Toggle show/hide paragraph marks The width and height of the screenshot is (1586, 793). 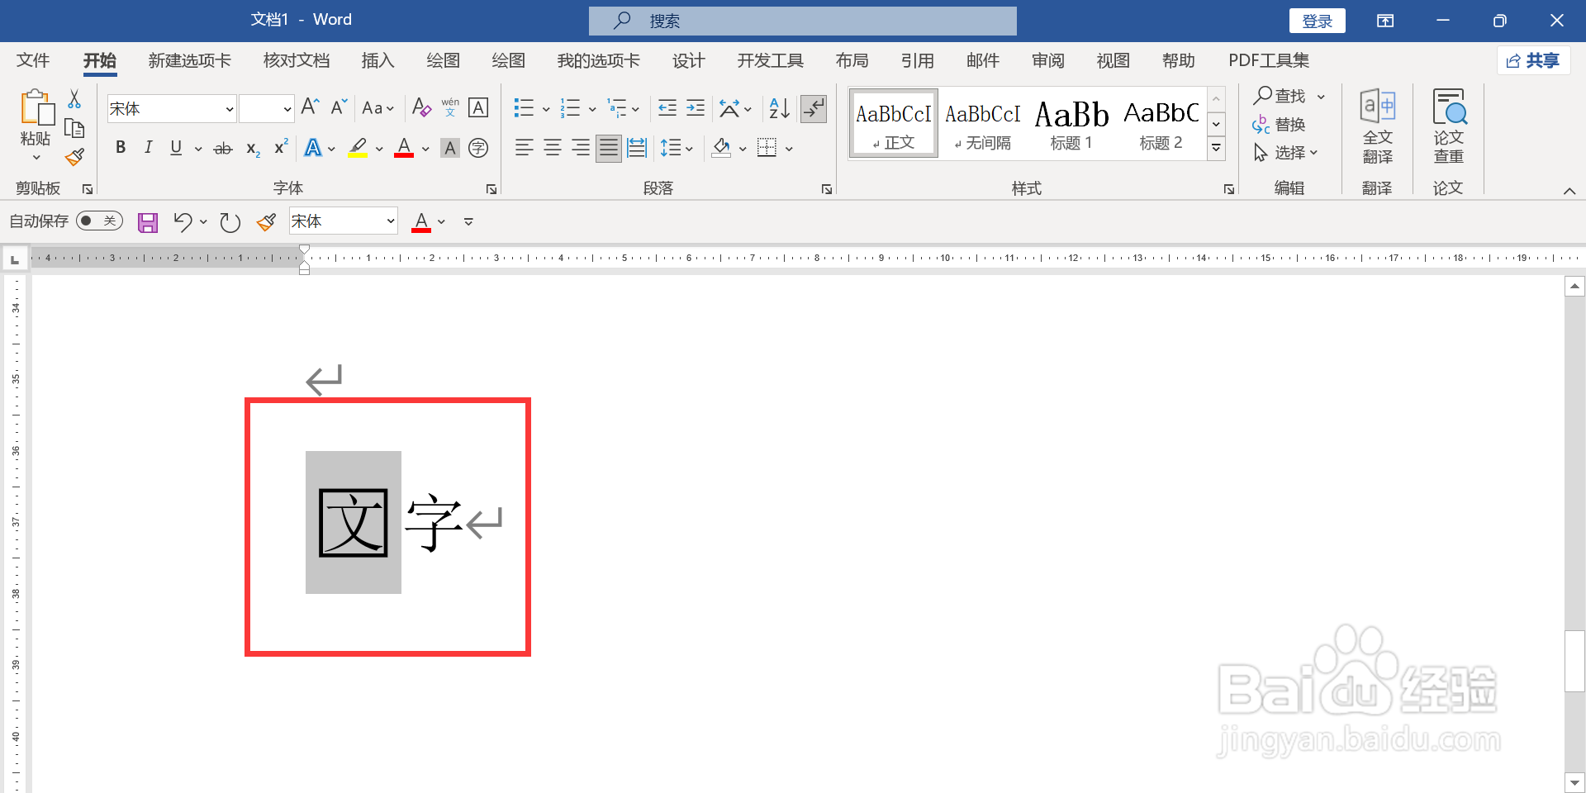[x=814, y=107]
